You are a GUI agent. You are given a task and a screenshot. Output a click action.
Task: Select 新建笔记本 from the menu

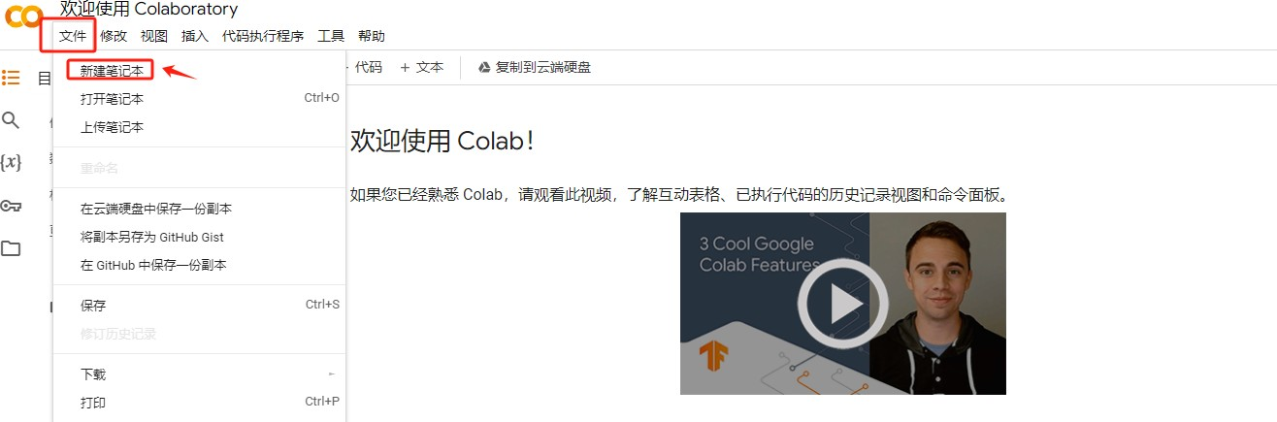coord(112,71)
